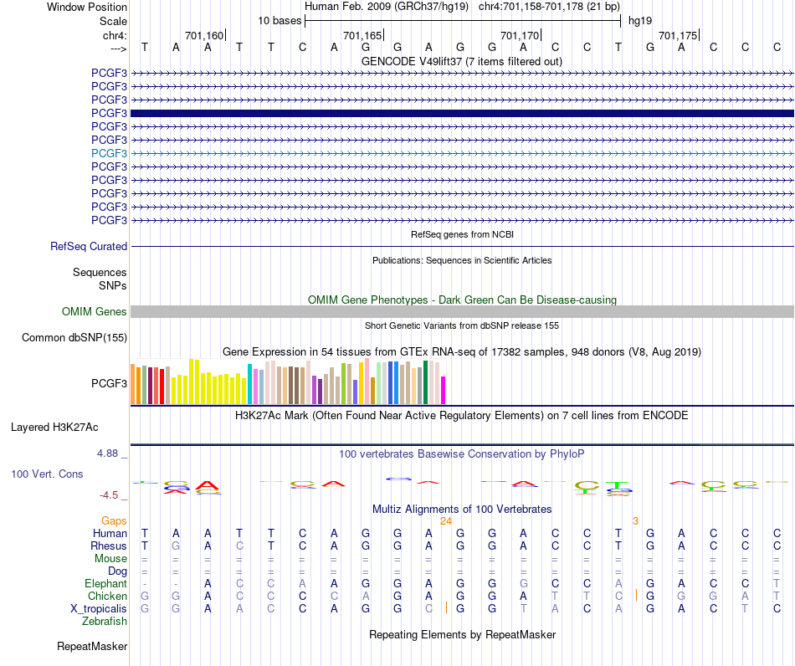
Task: Click the red A conservation logo letter
Action: pos(207,485)
